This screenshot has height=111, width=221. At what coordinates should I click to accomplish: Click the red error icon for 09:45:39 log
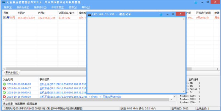4,96
